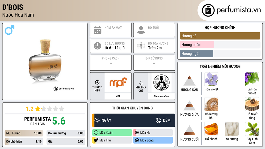265x149 pixels.
Task: Click the Thời gian khuyên dùng heading
Action: [132, 108]
